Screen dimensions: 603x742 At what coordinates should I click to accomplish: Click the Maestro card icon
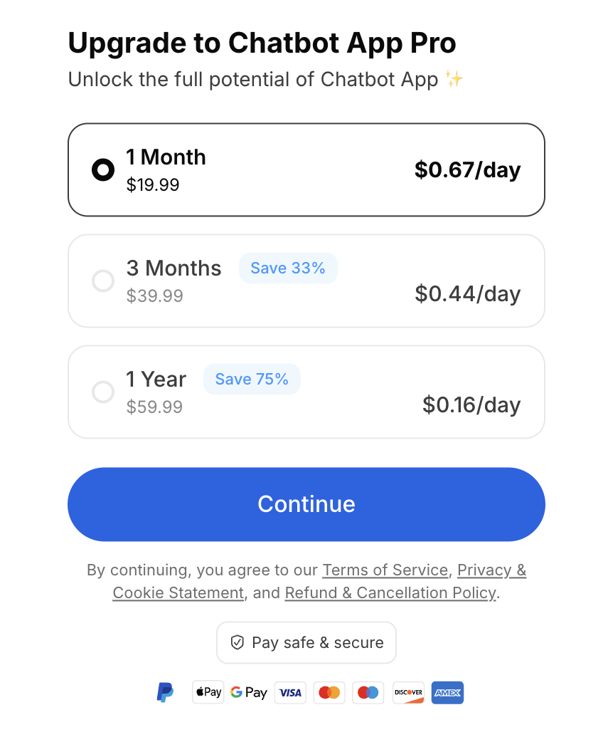(368, 692)
